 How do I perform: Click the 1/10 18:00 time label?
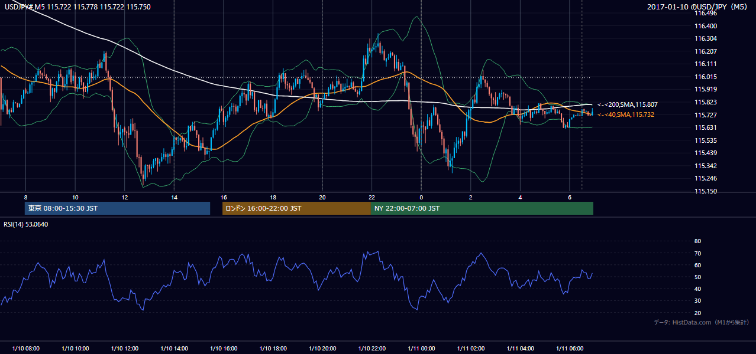click(x=273, y=349)
